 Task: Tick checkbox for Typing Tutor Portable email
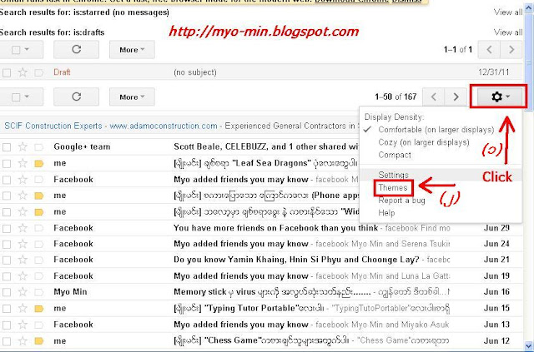(7, 309)
